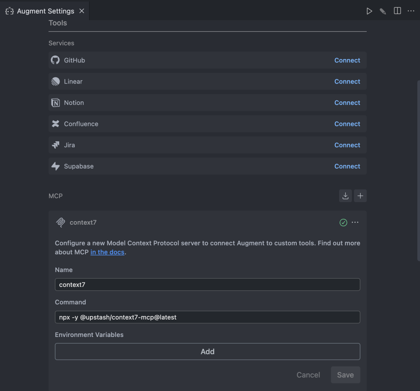Click the import MCP download icon

[345, 196]
